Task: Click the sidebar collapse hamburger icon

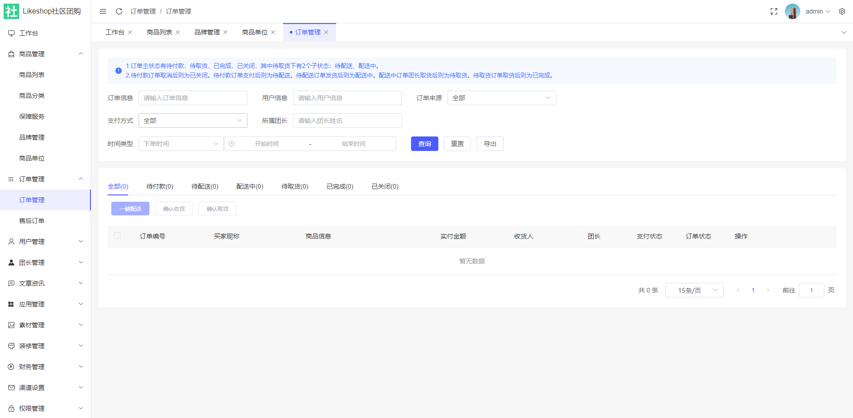Action: pyautogui.click(x=103, y=11)
